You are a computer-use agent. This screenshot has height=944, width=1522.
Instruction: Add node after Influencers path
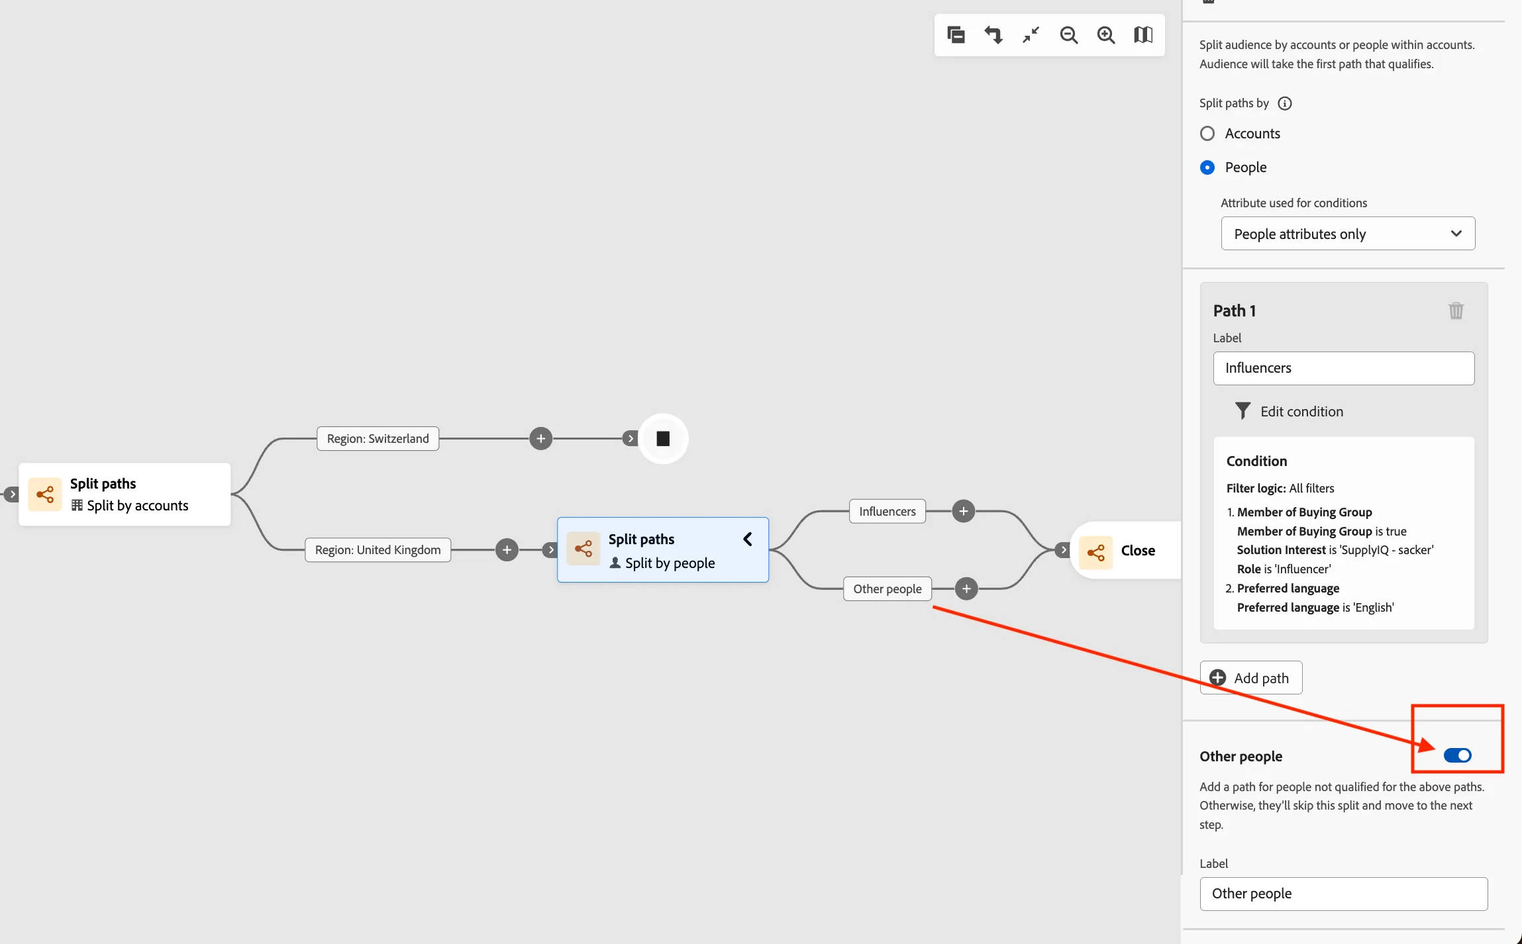pyautogui.click(x=963, y=511)
